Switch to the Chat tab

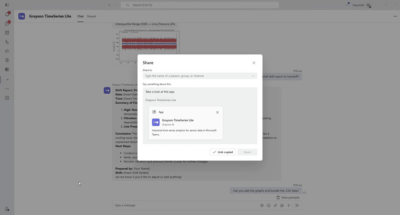[x=80, y=16]
